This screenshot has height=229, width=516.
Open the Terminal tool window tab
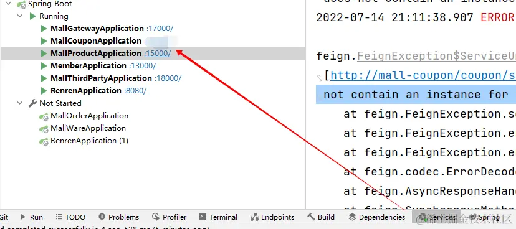tap(219, 217)
